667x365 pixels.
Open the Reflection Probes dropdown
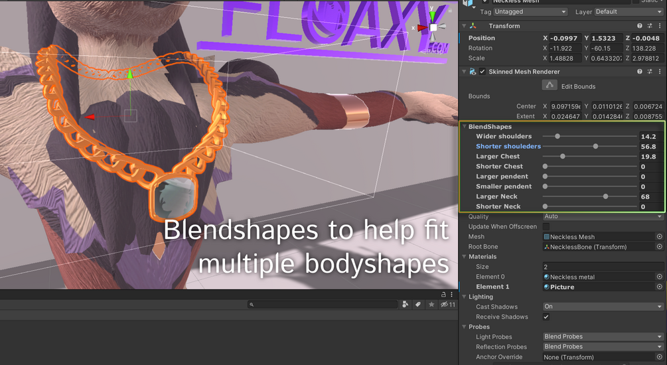tap(603, 346)
